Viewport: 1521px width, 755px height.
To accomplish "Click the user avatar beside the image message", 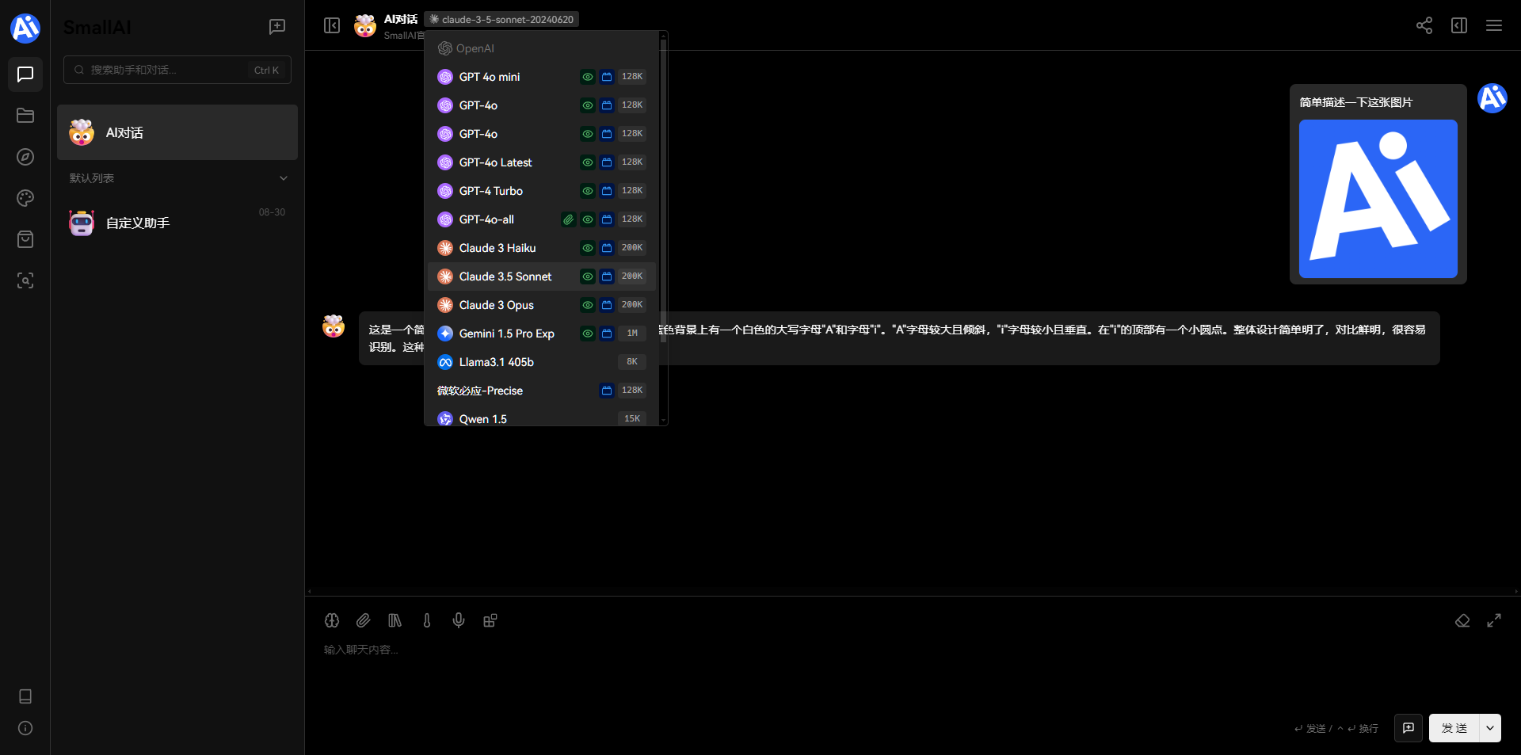I will click(x=1492, y=98).
